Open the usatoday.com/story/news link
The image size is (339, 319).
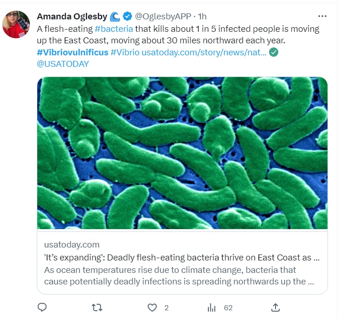pyautogui.click(x=204, y=53)
